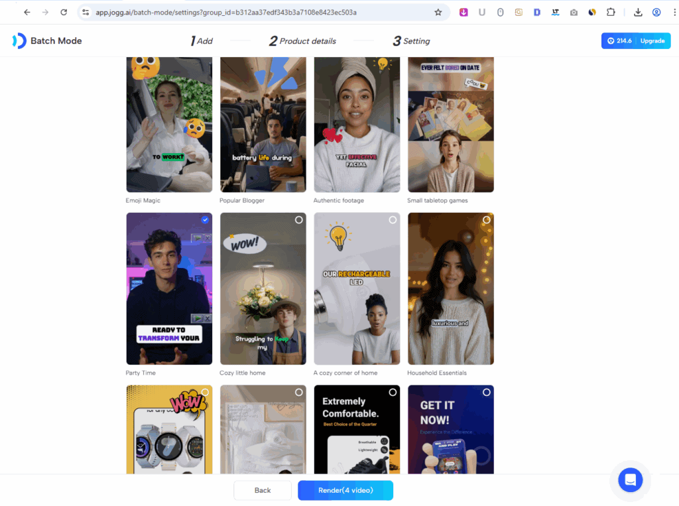Select the Household Essentials template radio
The width and height of the screenshot is (679, 506).
(486, 220)
